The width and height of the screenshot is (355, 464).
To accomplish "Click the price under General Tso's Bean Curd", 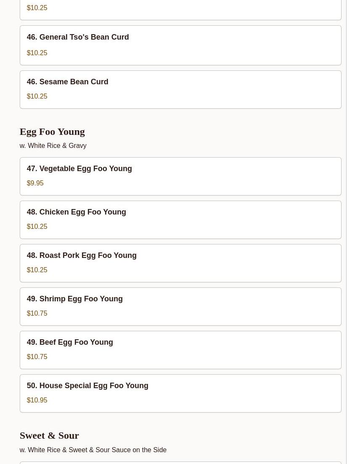I will (37, 53).
